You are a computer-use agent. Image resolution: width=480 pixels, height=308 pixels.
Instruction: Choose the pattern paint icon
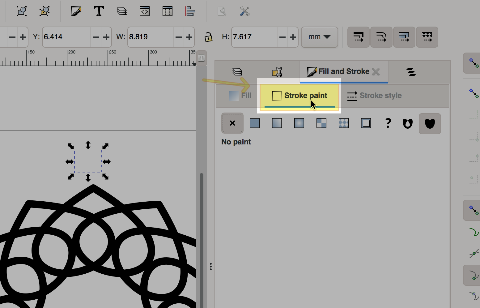tap(343, 123)
